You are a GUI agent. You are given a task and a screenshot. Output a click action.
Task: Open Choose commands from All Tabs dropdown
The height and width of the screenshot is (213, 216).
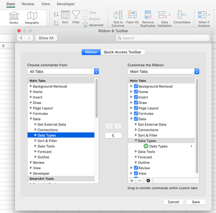(x=63, y=71)
